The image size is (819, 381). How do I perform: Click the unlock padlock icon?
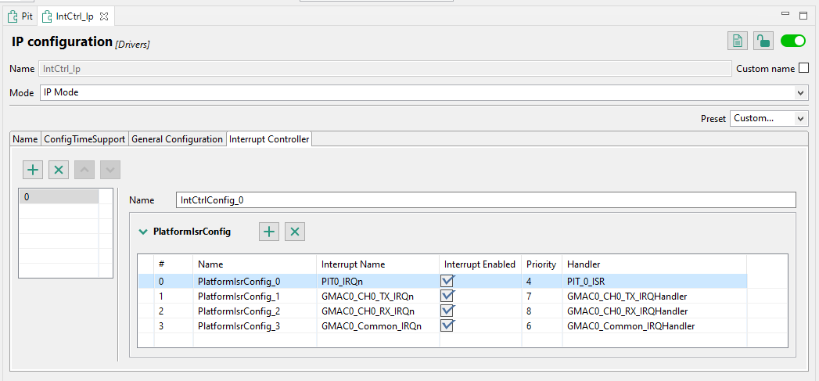(763, 41)
